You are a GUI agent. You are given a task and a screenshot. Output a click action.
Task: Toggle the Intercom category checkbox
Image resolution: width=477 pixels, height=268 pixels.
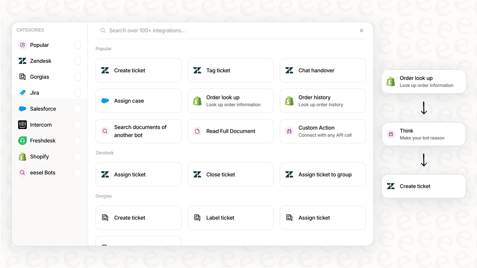(x=78, y=125)
